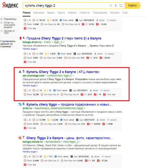Click kaluga.narule.ru green domain link
The image size is (147, 168).
(x=33, y=142)
